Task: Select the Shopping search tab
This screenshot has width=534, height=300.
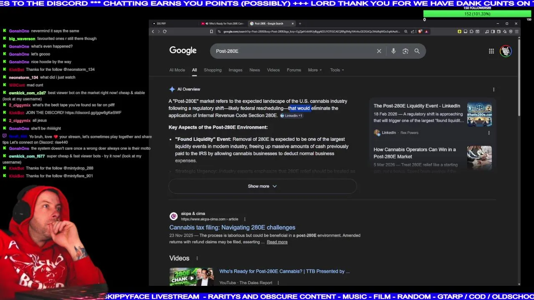Action: (212, 70)
